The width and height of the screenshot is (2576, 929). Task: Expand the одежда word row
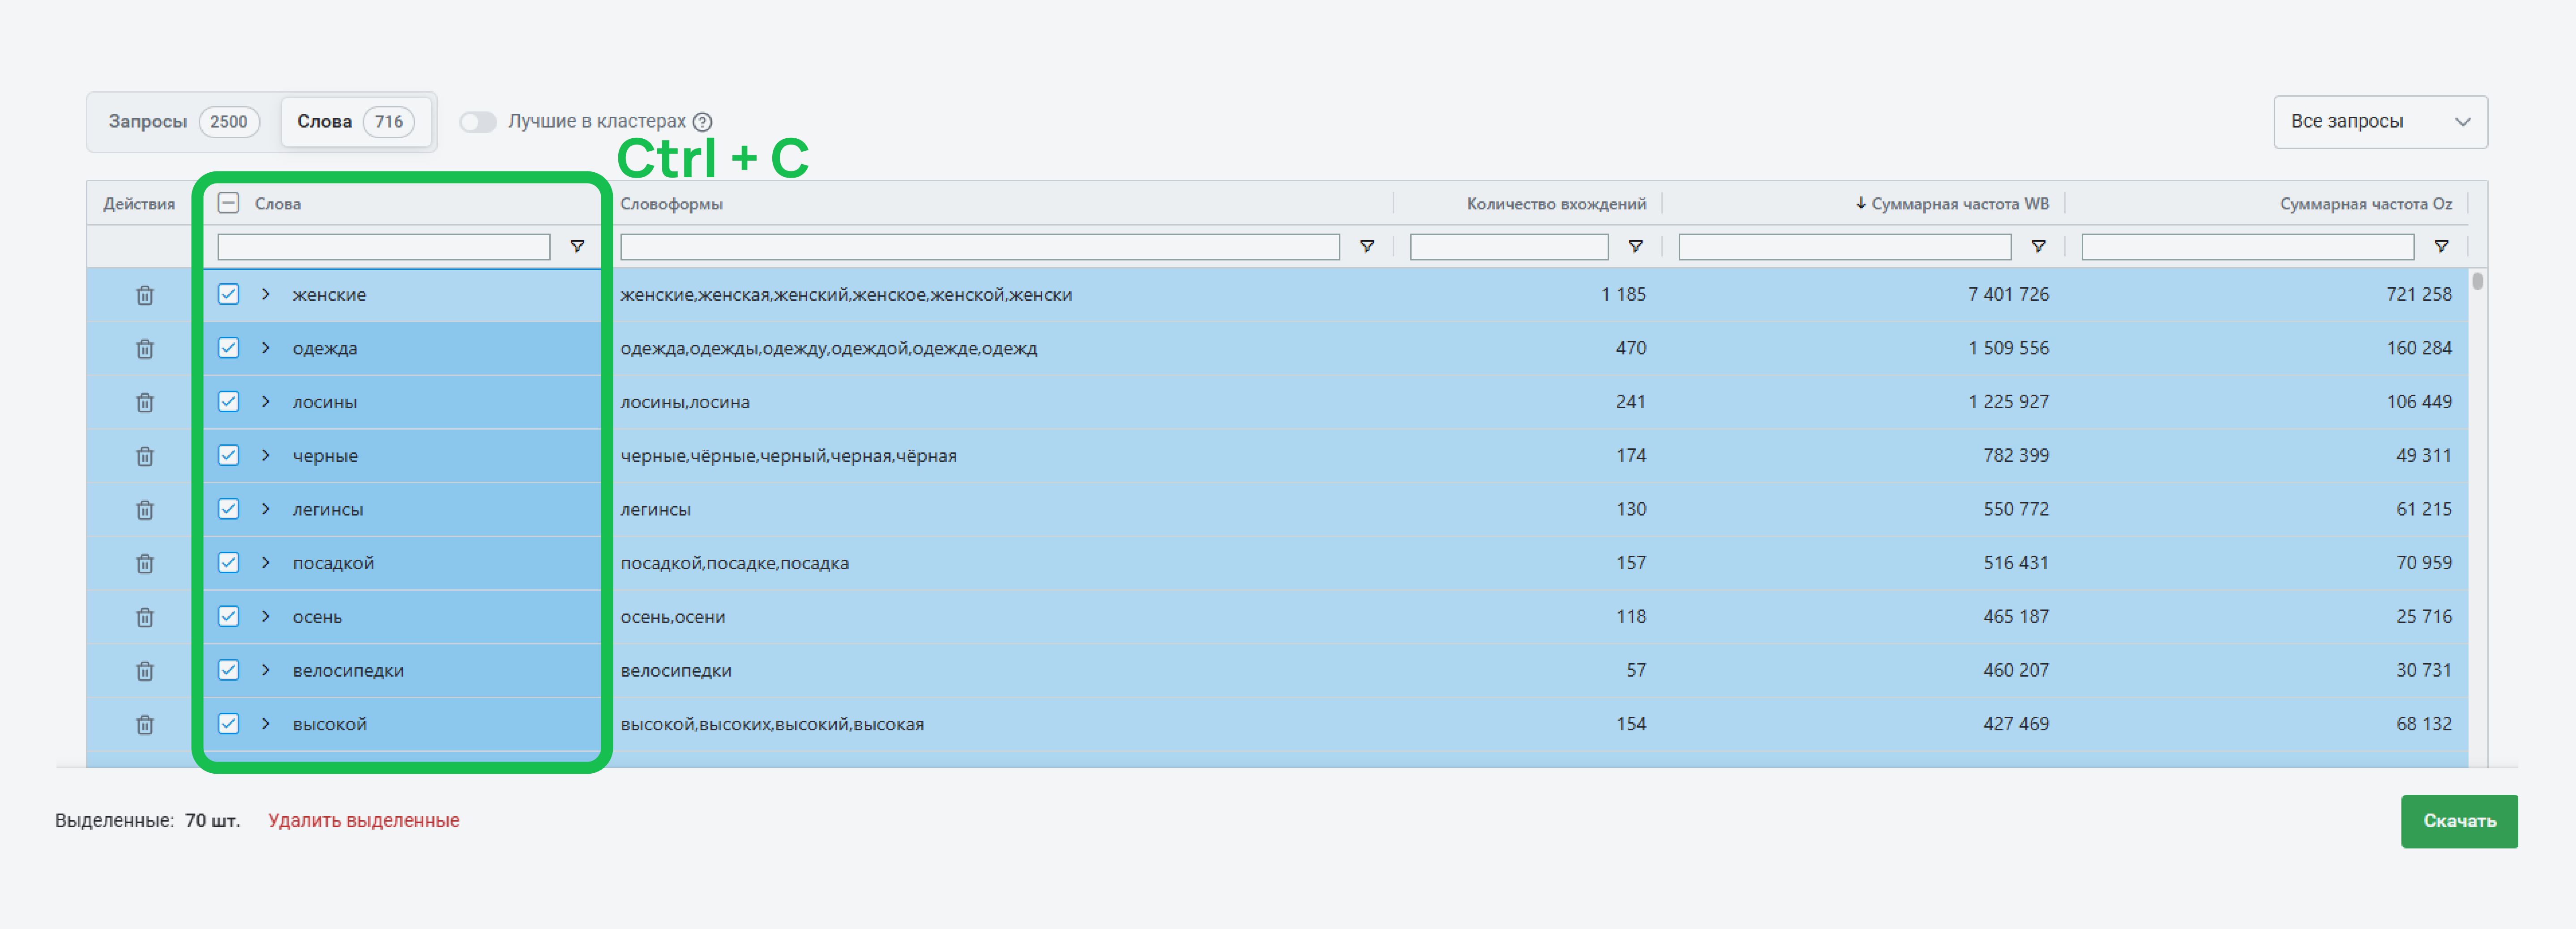click(266, 348)
